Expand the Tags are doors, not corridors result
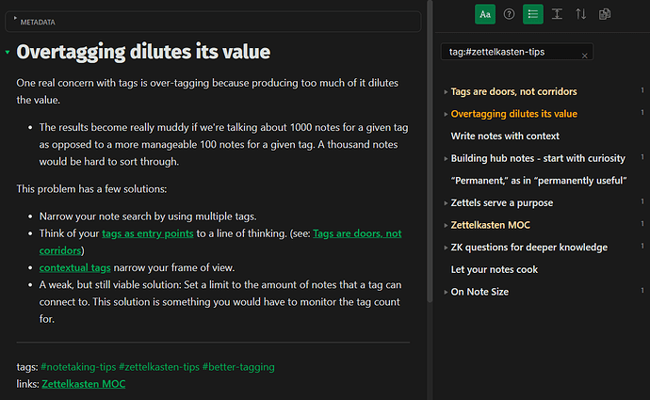 point(446,92)
